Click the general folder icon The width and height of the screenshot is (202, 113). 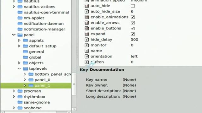[x=25, y=52]
